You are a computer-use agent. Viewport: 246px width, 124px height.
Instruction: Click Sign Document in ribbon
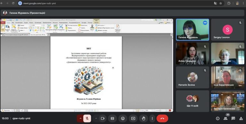point(118,28)
